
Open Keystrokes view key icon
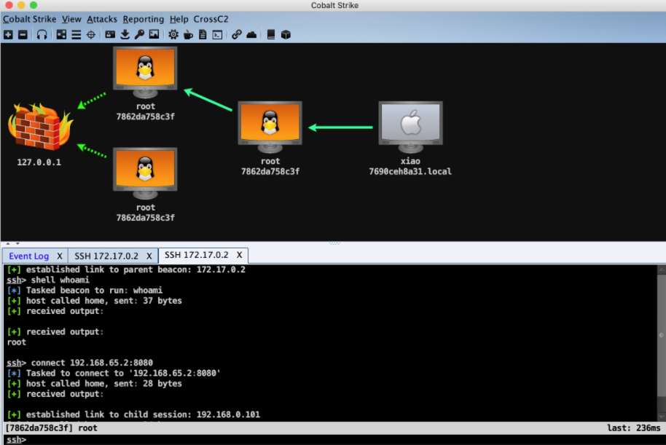pos(139,34)
